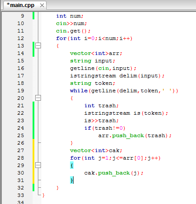Click line number 9 in the gutter
Viewport: 196px width, 204px height.
[22, 16]
